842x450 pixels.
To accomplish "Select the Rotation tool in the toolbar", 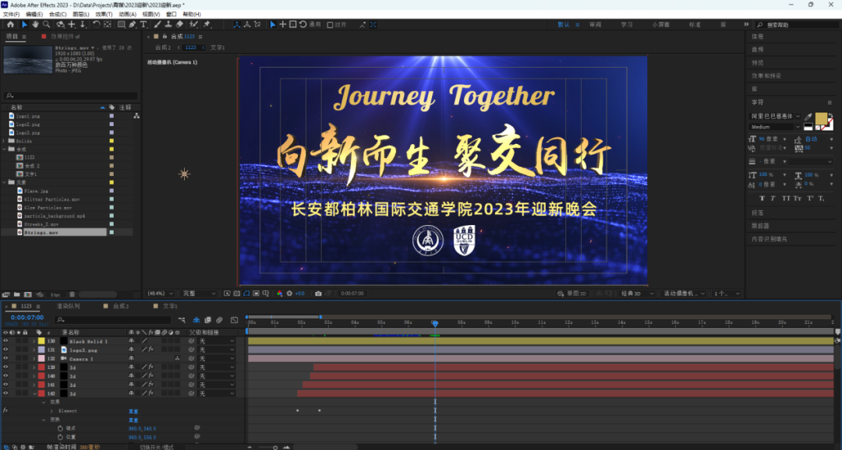I will (x=95, y=24).
